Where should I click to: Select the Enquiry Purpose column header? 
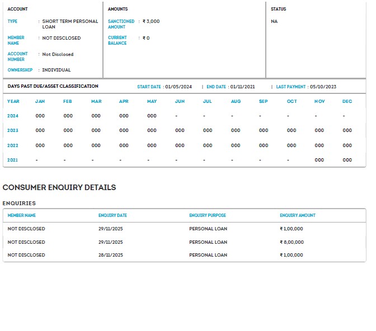208,215
